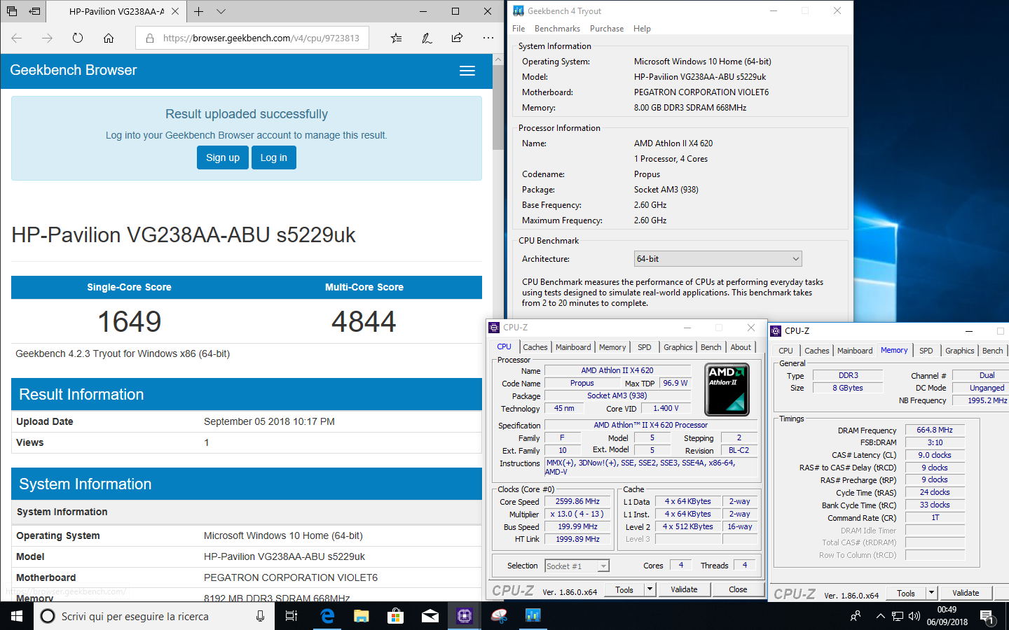The width and height of the screenshot is (1009, 630).
Task: Open Action Center notifications icon
Action: pyautogui.click(x=987, y=617)
